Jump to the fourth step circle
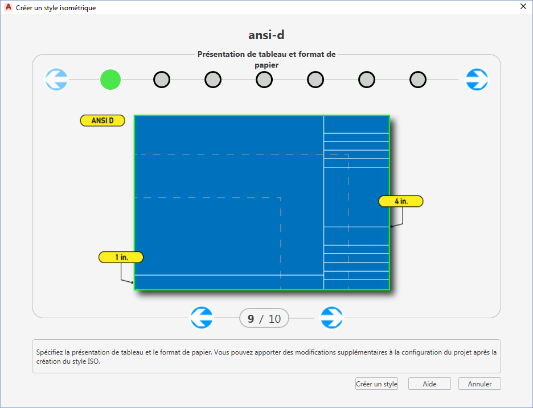This screenshot has width=533, height=408. pos(264,80)
